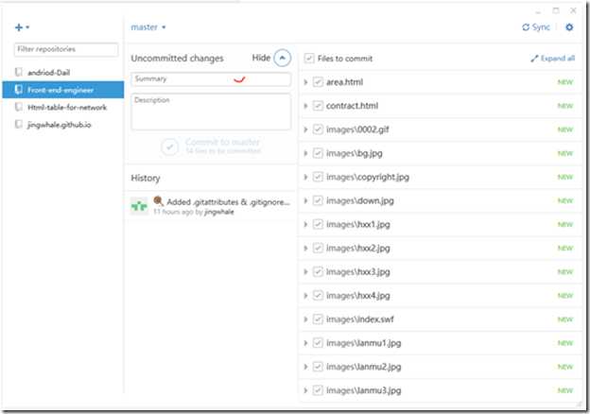Uncheck images\hxx1.jpg checkbox

[318, 224]
